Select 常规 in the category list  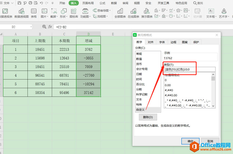[x=148, y=54]
